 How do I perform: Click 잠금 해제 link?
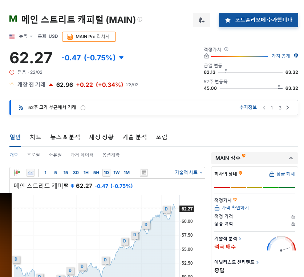(x=282, y=174)
